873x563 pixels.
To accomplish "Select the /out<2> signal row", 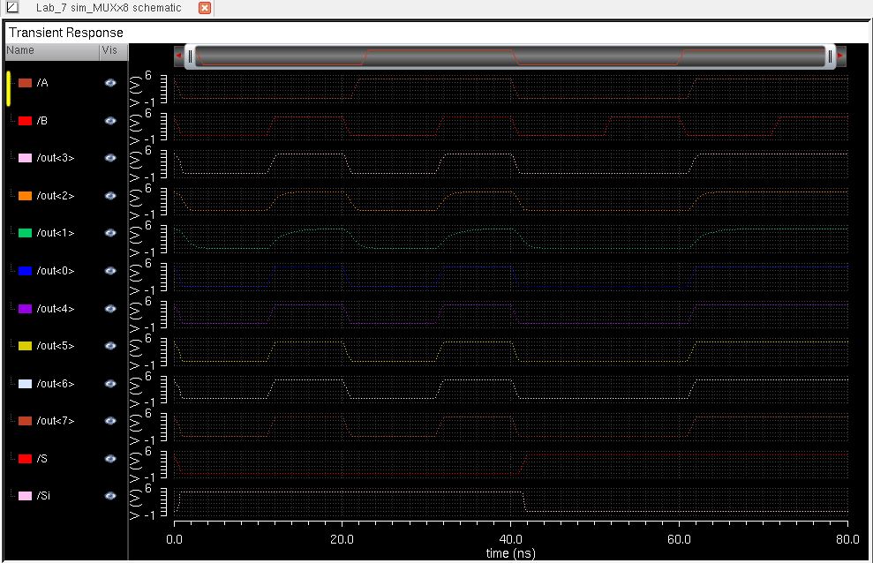I will coord(55,196).
